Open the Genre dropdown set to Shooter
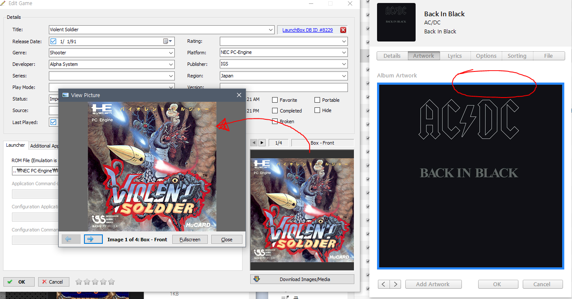572x299 pixels. click(x=171, y=53)
